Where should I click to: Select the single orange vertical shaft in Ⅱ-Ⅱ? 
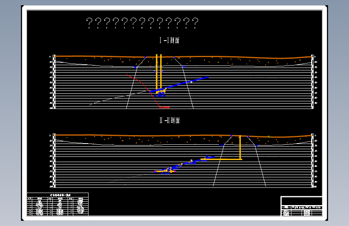240,147
